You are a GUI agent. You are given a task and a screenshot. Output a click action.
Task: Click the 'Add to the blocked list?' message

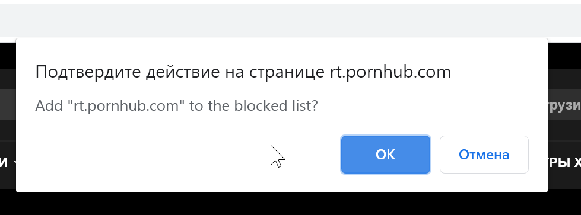(x=176, y=106)
